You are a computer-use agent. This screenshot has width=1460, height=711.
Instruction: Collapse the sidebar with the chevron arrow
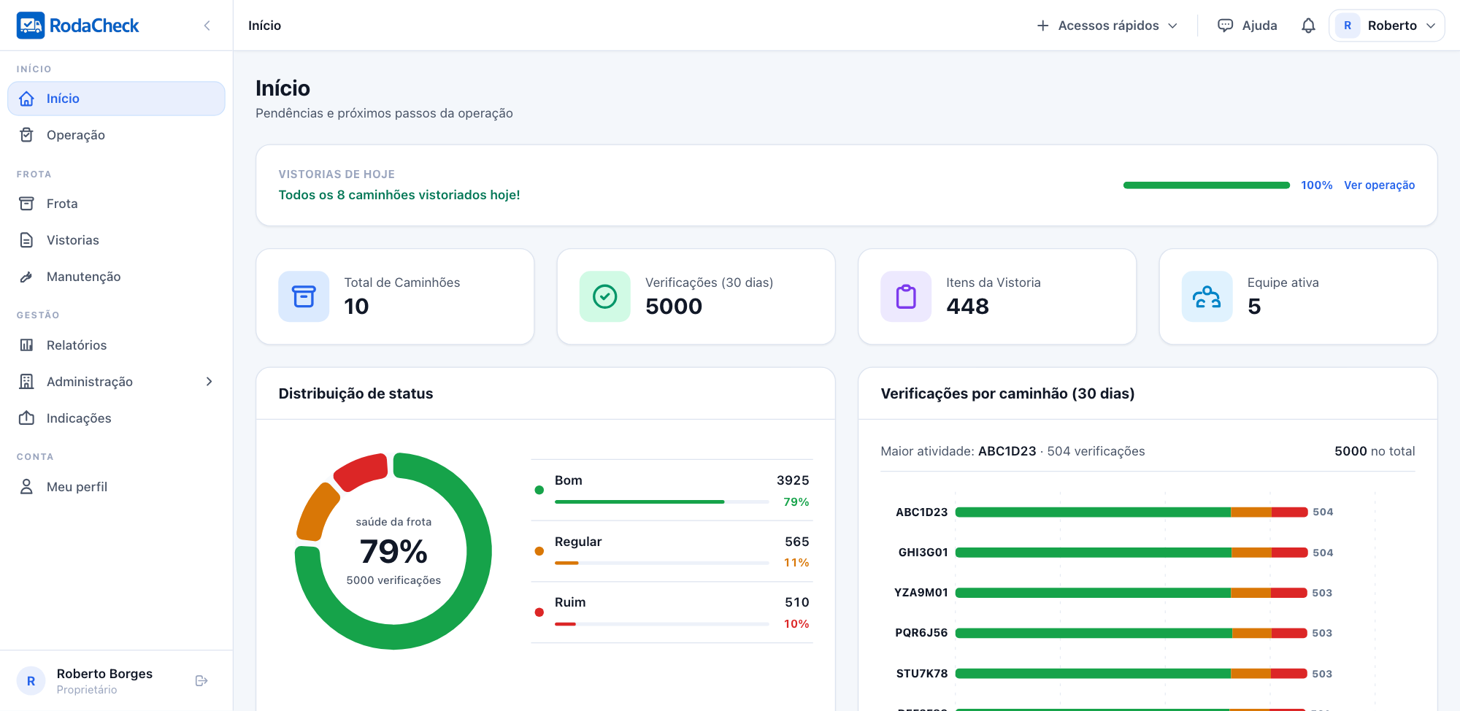point(207,26)
